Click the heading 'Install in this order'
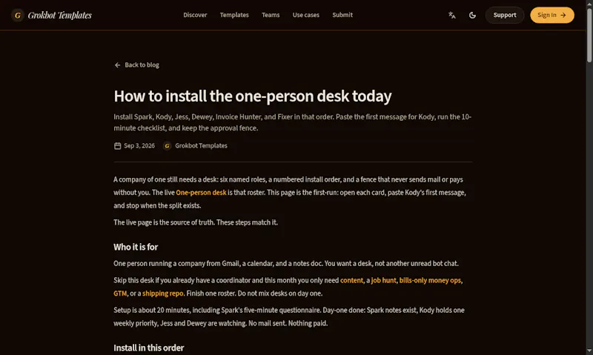Screen dimensions: 593x355 [149, 348]
